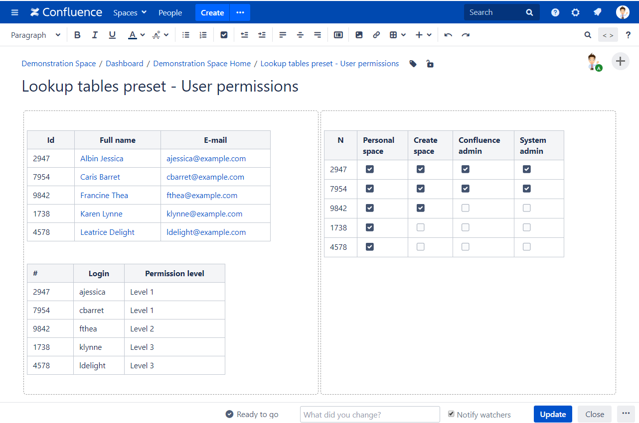Insert a link using toolbar icon
The height and width of the screenshot is (423, 639).
pyautogui.click(x=376, y=35)
